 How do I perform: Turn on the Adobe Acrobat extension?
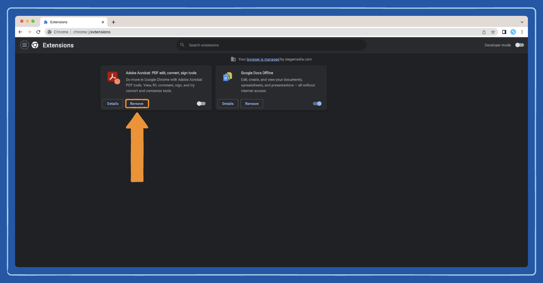coord(201,103)
